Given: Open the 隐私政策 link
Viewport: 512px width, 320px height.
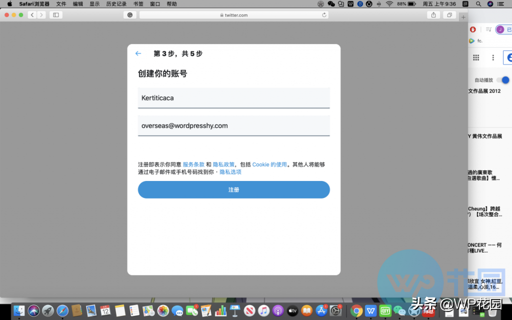Looking at the screenshot, I should click(x=223, y=164).
